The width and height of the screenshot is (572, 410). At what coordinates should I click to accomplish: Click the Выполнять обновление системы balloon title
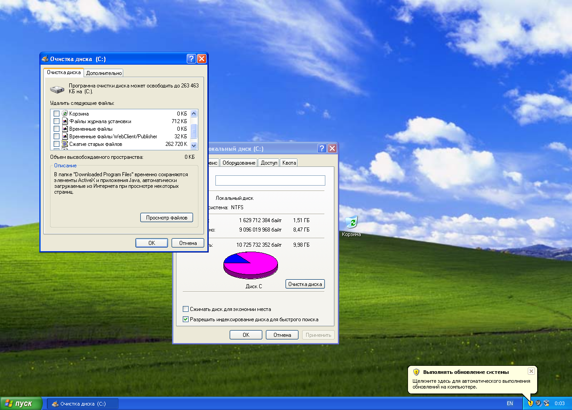pos(466,372)
